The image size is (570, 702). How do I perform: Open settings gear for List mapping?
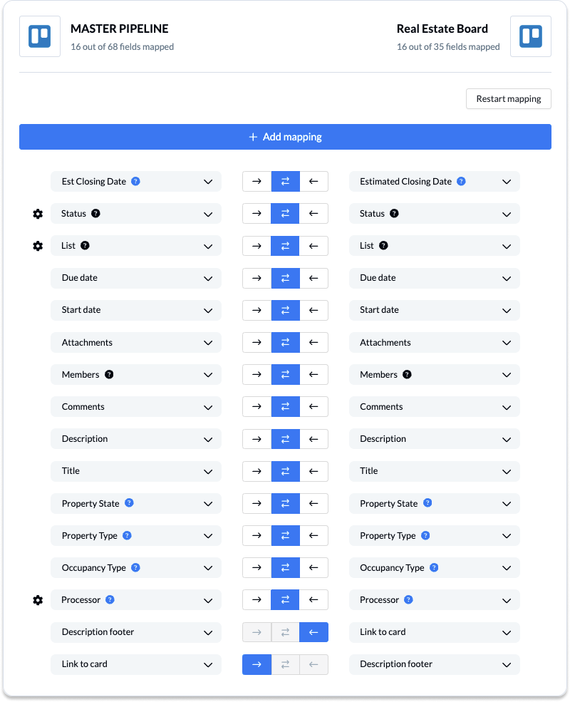(38, 246)
